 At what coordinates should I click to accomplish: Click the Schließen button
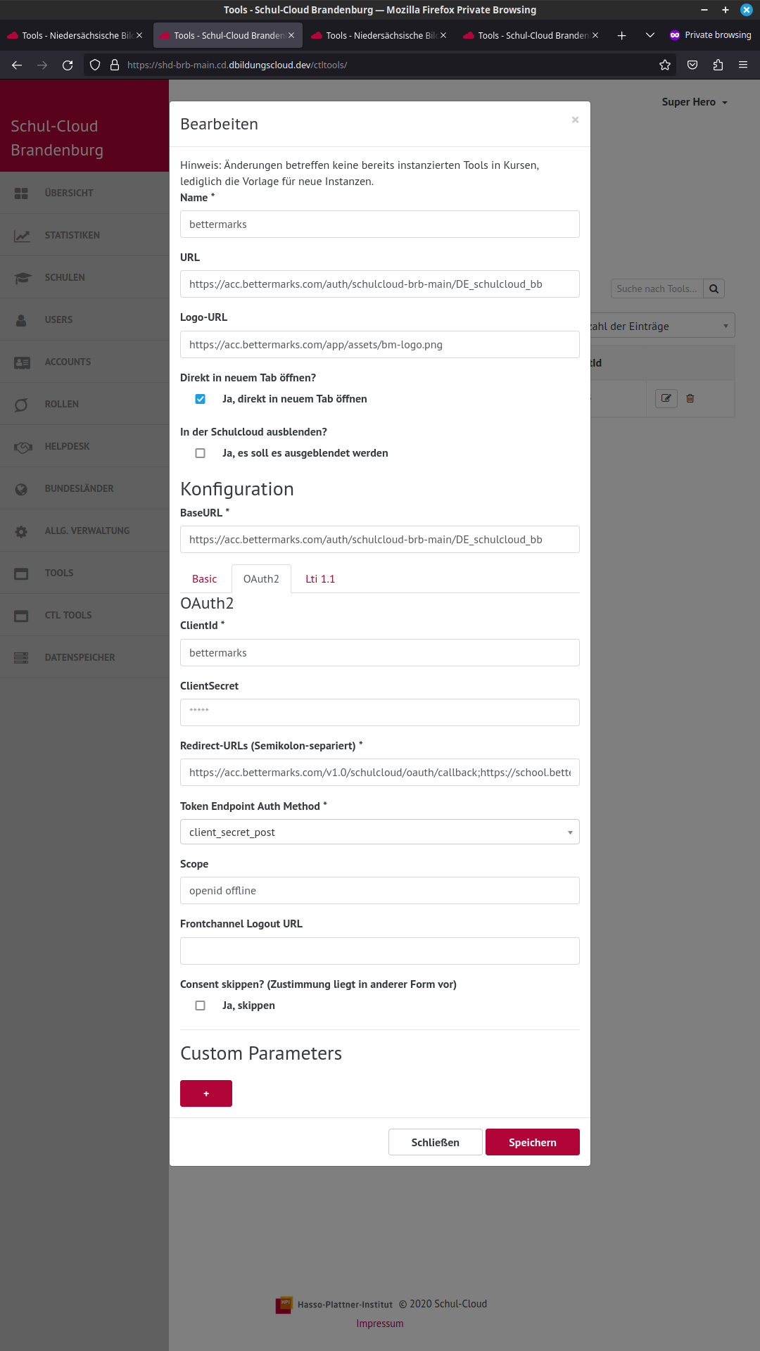pyautogui.click(x=435, y=1142)
